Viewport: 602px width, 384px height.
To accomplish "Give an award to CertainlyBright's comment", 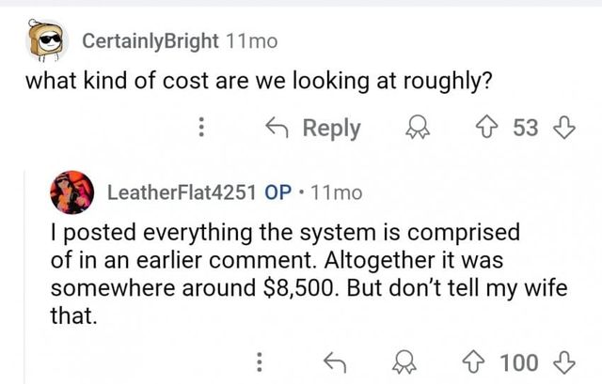I will [414, 129].
